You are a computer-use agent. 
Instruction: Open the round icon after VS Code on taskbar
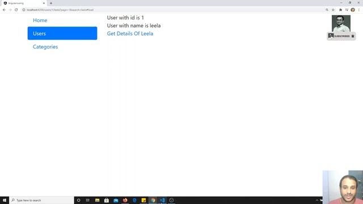click(x=171, y=200)
